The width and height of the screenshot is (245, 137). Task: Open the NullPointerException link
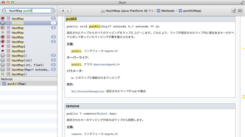point(88,91)
